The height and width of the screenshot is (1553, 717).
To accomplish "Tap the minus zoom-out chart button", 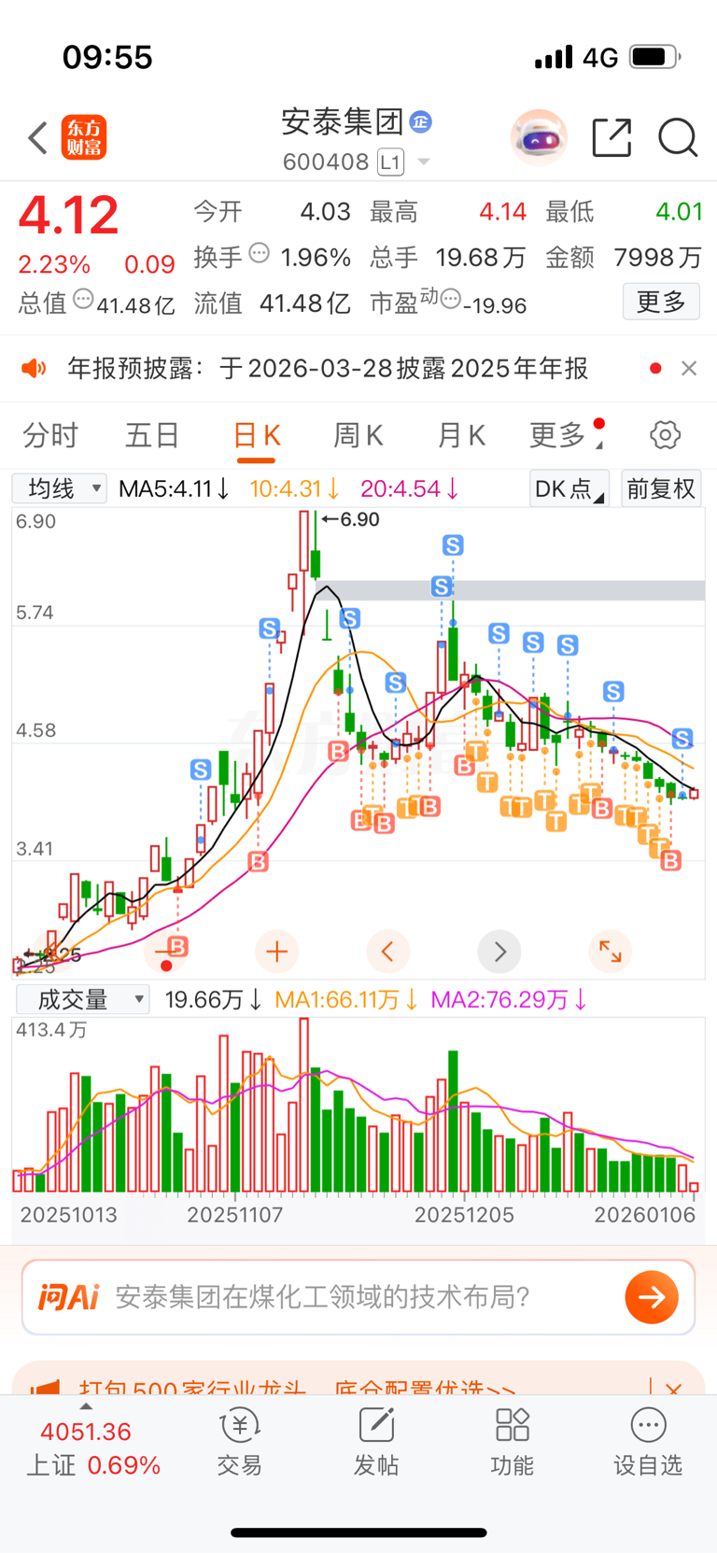I will tap(166, 952).
